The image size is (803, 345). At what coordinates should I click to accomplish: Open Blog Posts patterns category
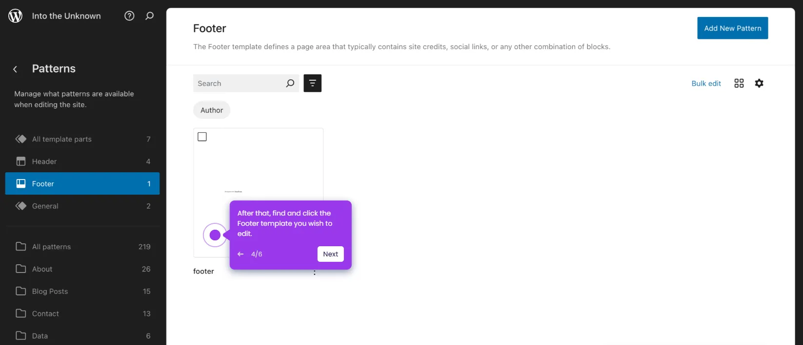82,291
